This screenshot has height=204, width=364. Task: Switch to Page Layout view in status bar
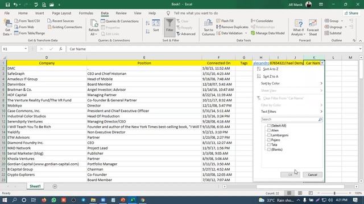click(x=300, y=193)
